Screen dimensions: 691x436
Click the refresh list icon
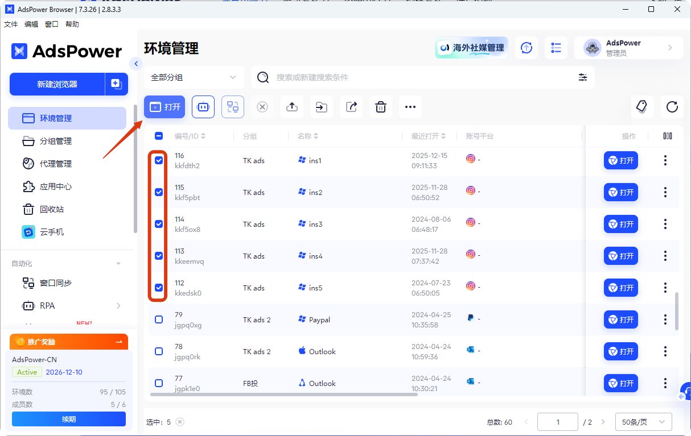(x=672, y=107)
